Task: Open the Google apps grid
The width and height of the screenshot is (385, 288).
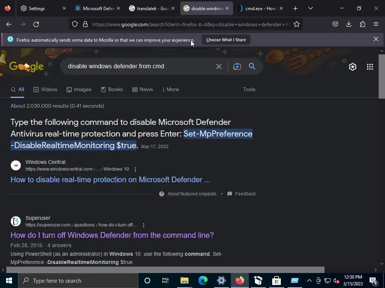Action: pyautogui.click(x=370, y=67)
